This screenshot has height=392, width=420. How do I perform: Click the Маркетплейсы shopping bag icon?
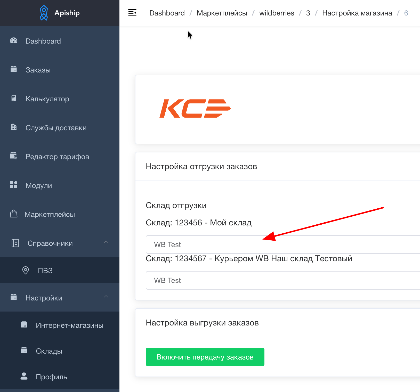[14, 214]
